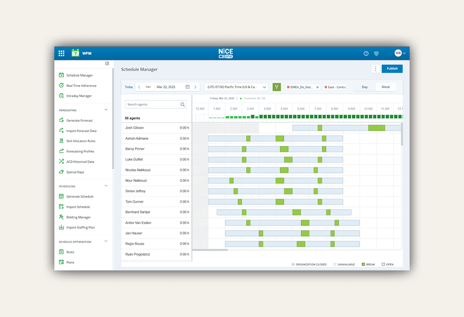Click the Special Days icon
This screenshot has height=317, width=464.
(x=61, y=172)
